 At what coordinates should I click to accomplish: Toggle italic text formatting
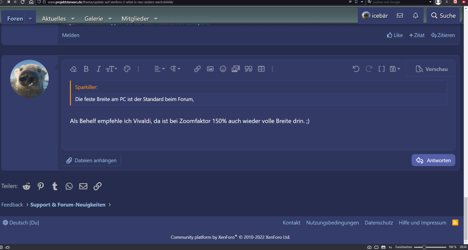coord(99,69)
